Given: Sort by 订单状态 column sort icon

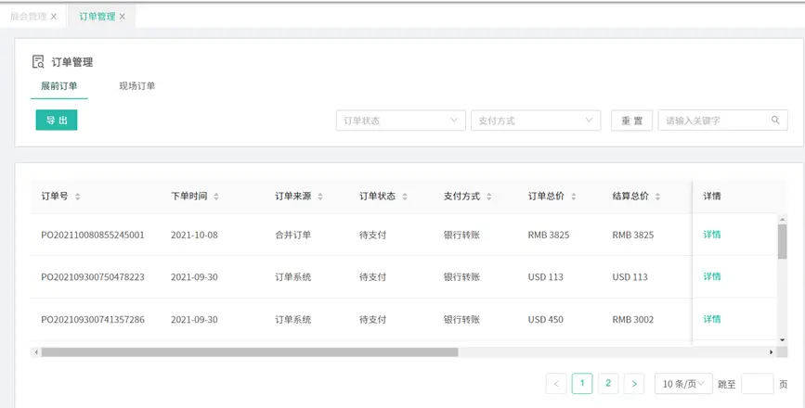Looking at the screenshot, I should (405, 197).
